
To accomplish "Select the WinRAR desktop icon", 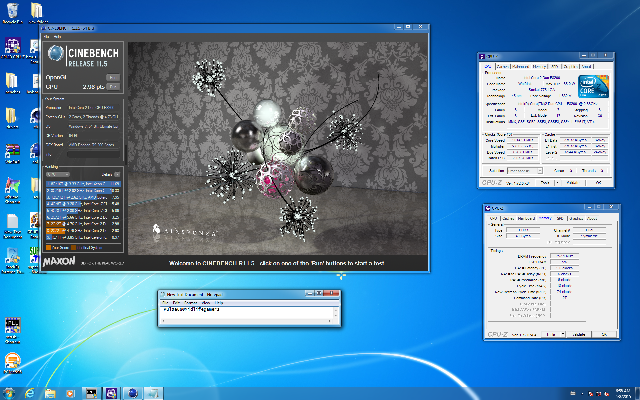I will click(13, 153).
